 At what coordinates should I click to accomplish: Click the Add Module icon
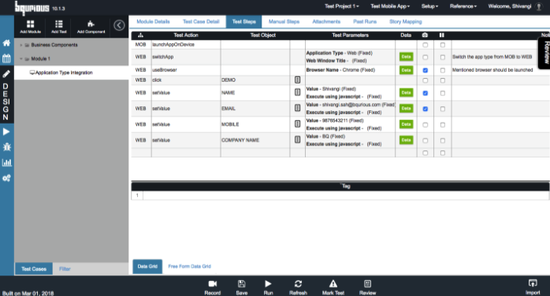tap(31, 24)
